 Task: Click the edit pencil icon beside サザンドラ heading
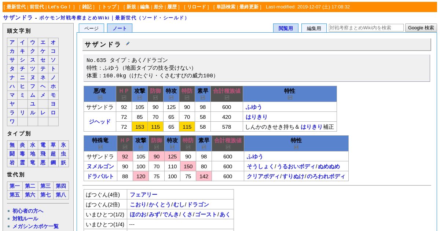(x=128, y=44)
